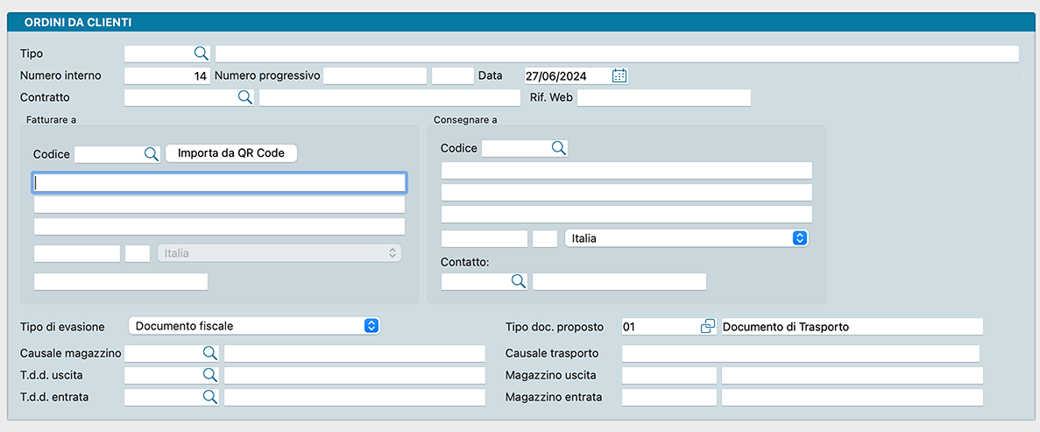Select the Causale trasporto input field
Image resolution: width=1040 pixels, height=432 pixels.
[799, 353]
